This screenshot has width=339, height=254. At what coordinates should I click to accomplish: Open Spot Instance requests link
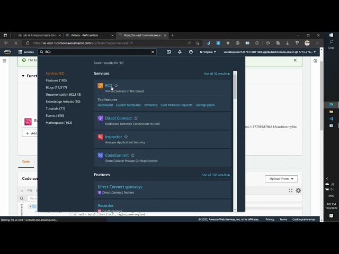pos(176,105)
